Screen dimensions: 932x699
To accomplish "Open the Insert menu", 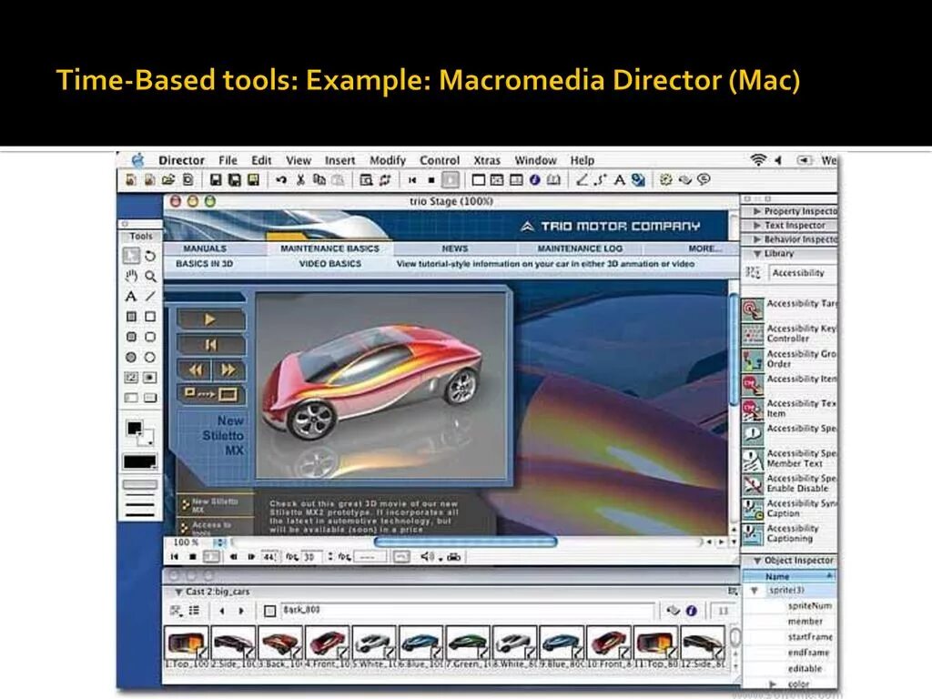I will click(339, 160).
